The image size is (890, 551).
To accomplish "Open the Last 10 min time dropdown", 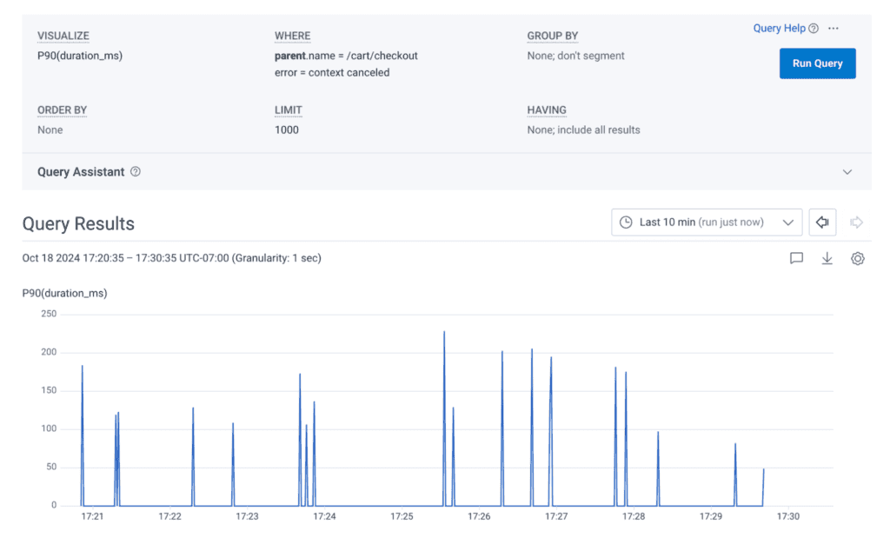I will (707, 222).
